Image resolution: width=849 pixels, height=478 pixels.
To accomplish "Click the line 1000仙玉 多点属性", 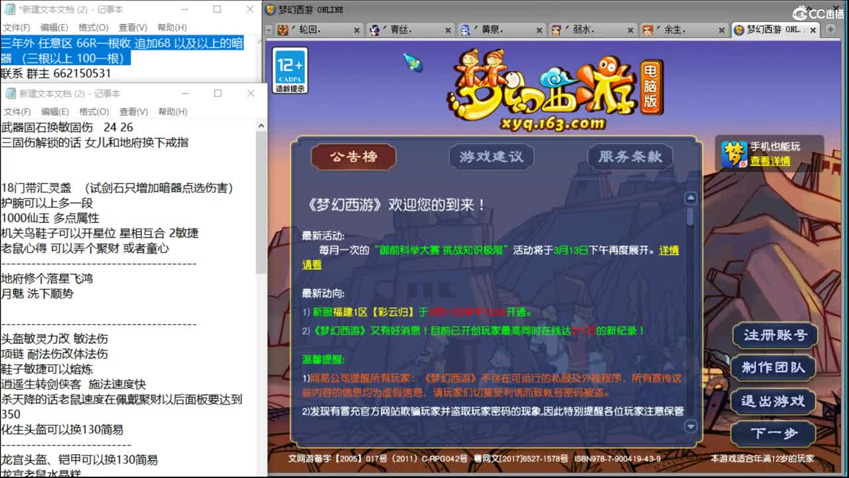I will (50, 218).
